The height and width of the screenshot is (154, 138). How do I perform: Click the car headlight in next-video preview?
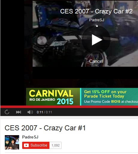point(42,40)
